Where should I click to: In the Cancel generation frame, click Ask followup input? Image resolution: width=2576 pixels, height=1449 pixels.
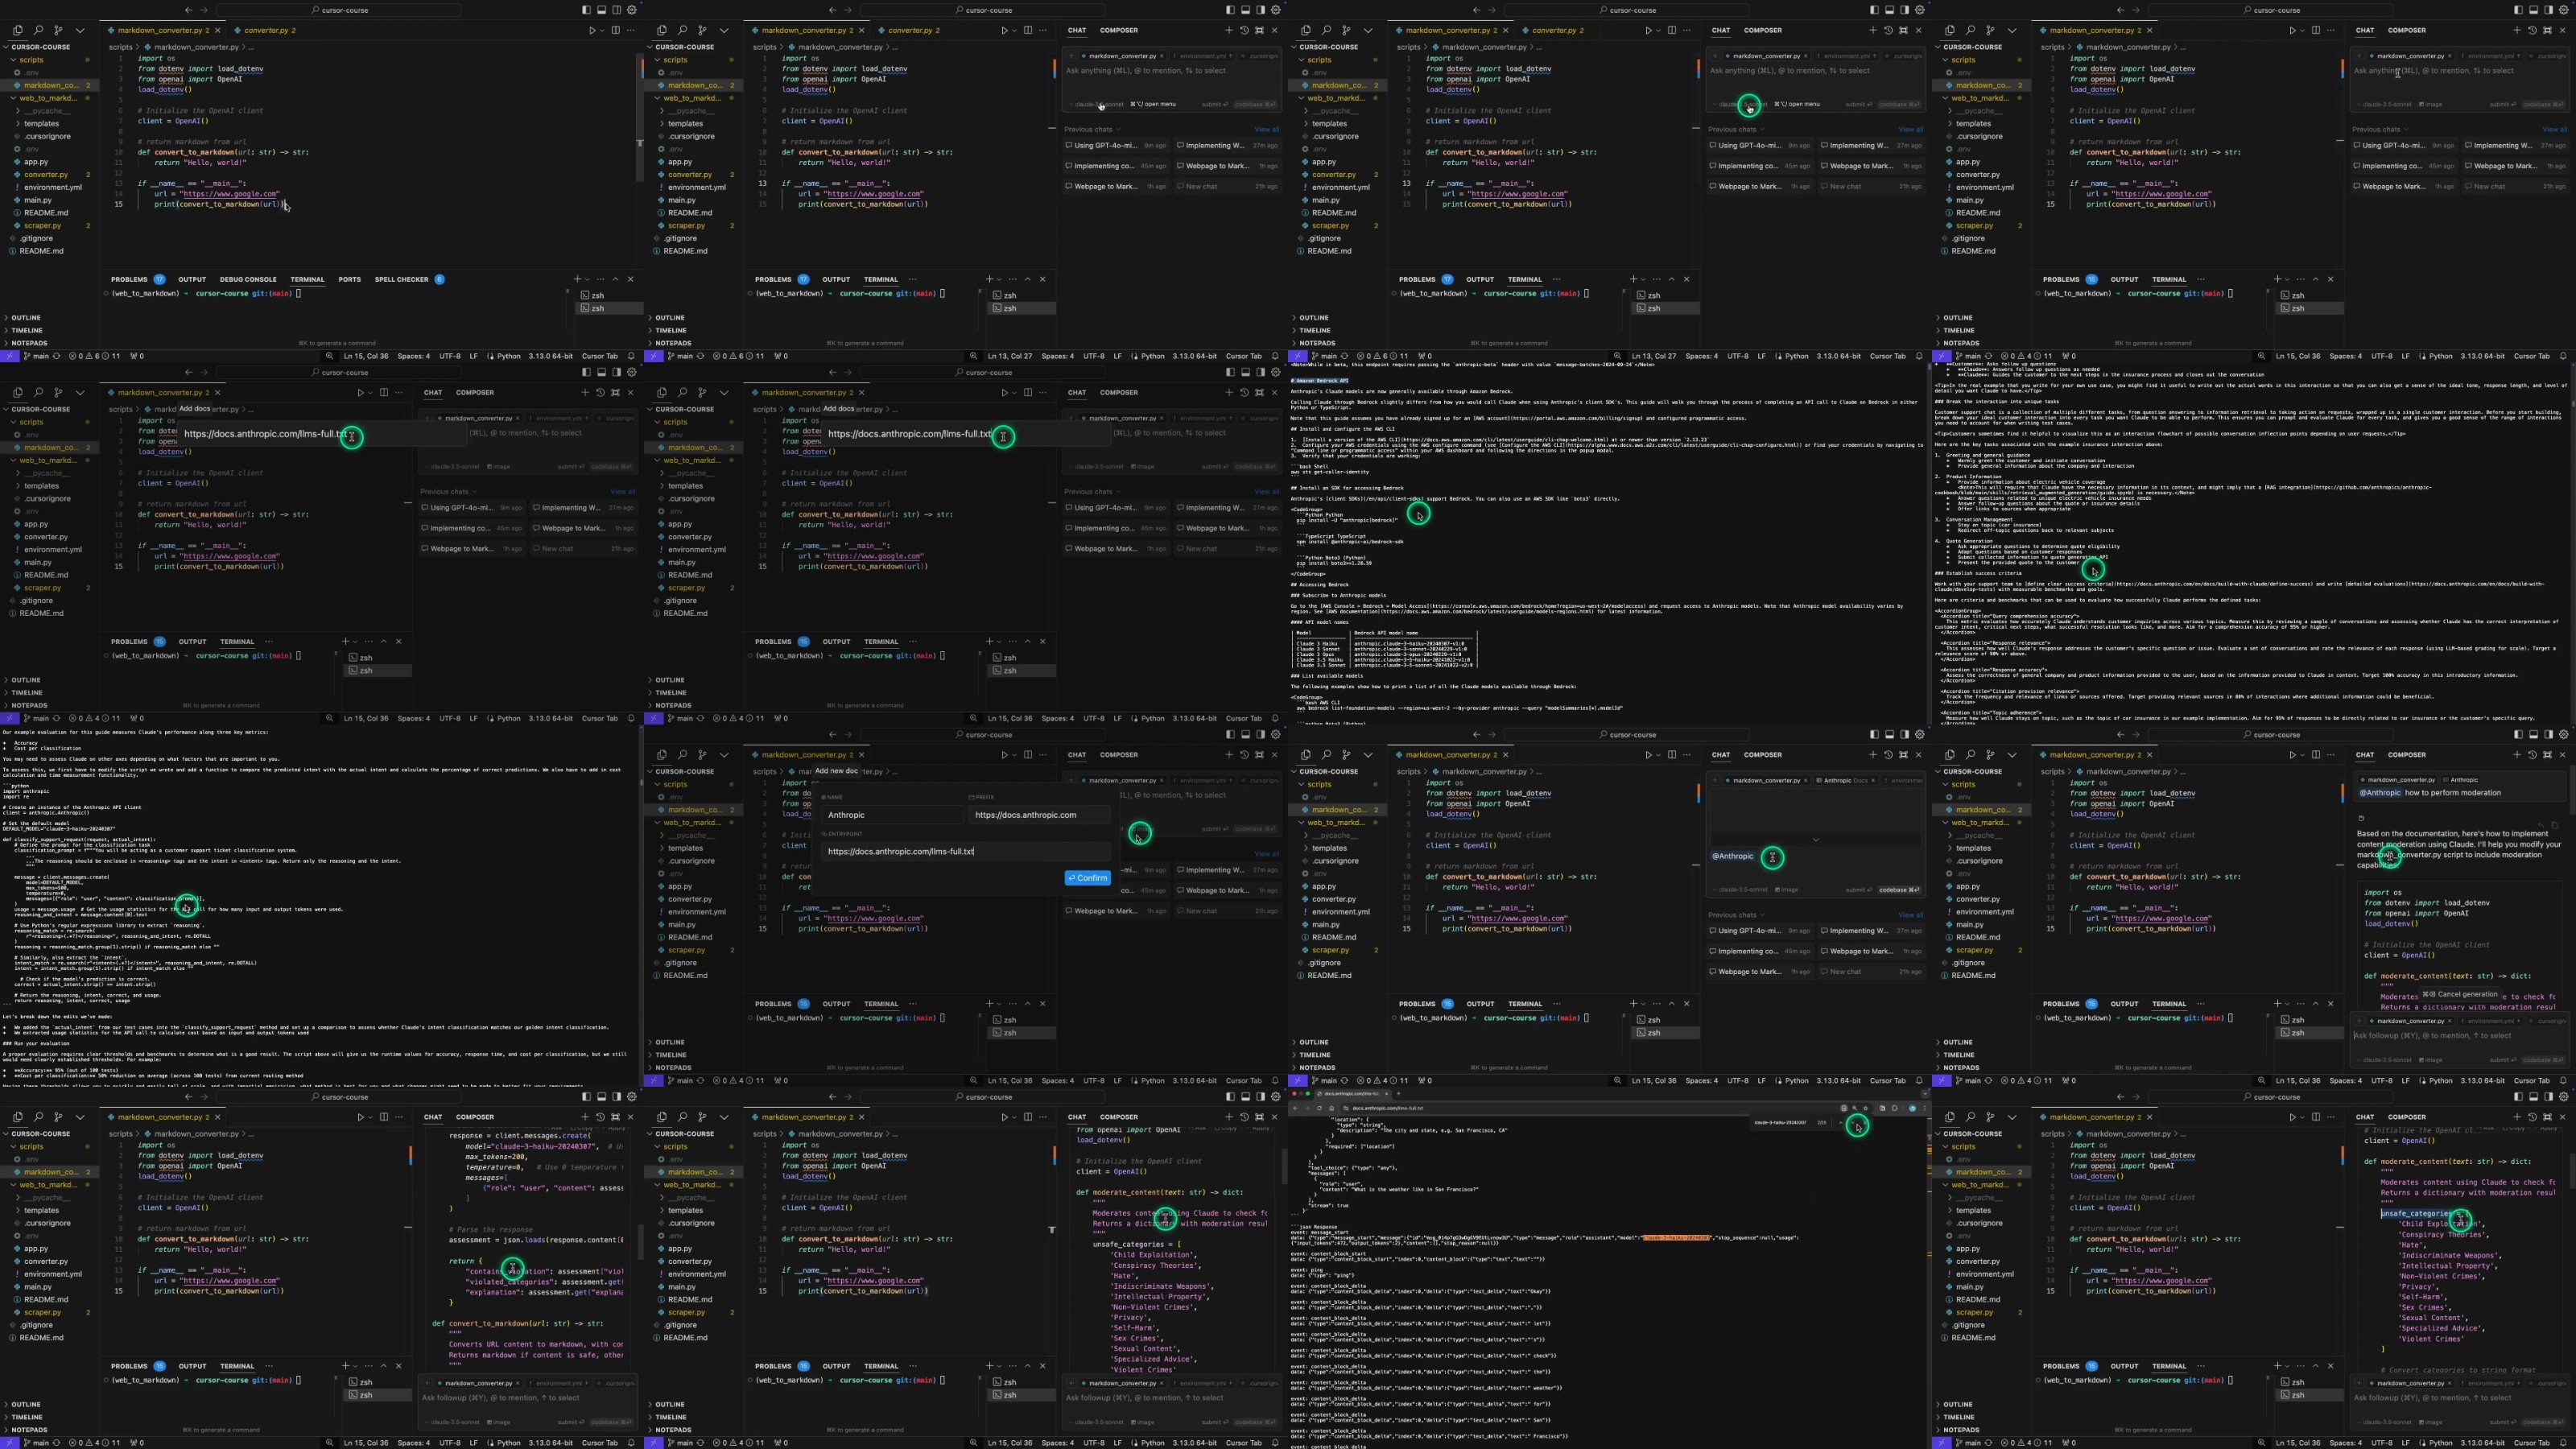2460,1036
